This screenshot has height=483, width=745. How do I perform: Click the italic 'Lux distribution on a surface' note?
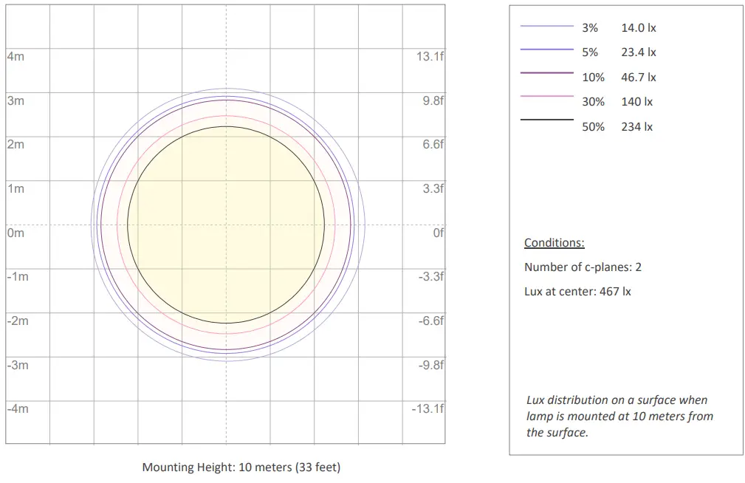click(x=619, y=417)
